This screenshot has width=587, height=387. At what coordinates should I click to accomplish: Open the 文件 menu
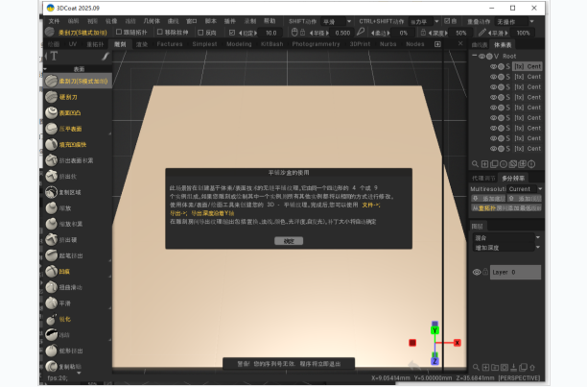click(x=53, y=19)
